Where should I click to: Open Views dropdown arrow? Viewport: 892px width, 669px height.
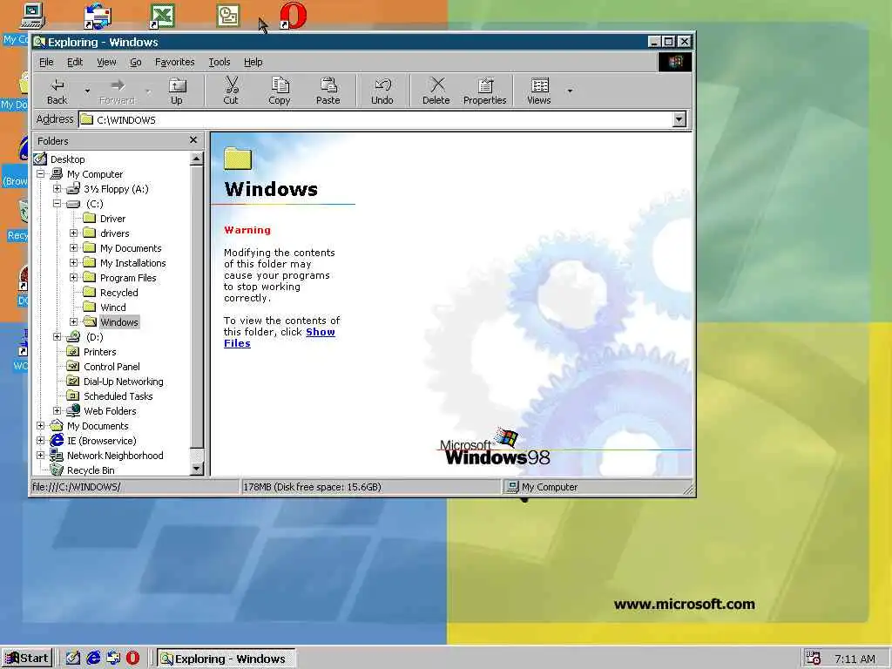(570, 91)
